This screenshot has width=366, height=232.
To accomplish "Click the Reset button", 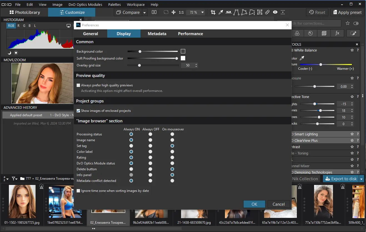I will (317, 12).
